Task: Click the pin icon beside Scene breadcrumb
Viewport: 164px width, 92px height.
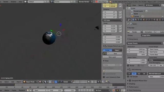Action: coord(128,24)
